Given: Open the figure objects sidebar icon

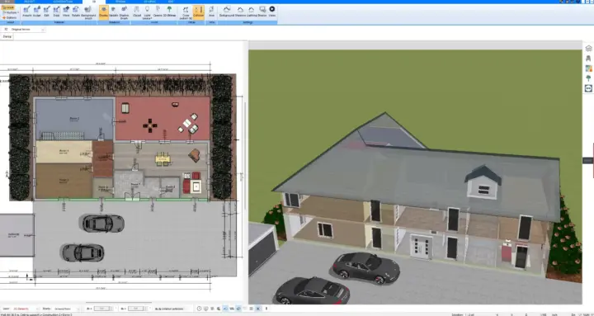Looking at the screenshot, I should (588, 59).
